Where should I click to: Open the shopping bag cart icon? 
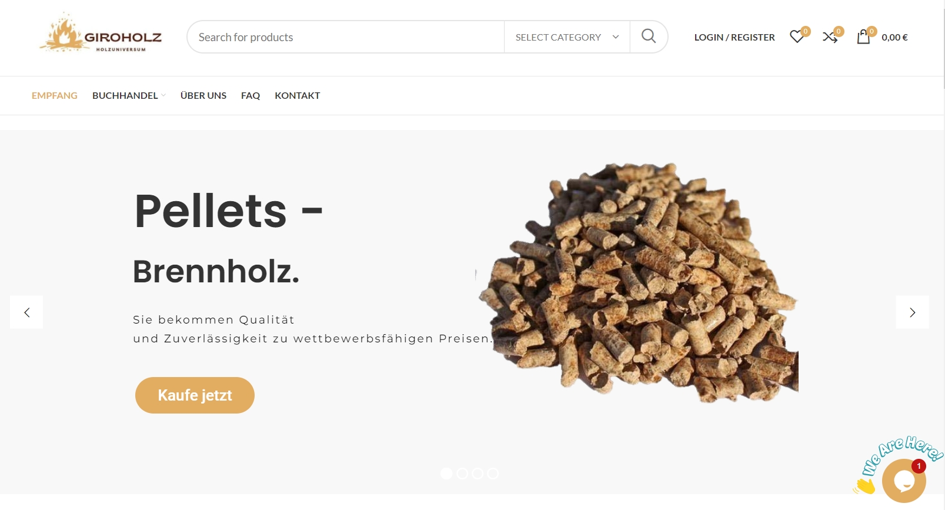point(863,37)
